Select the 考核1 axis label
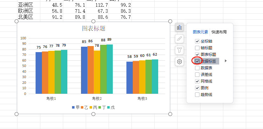 click(x=51, y=98)
